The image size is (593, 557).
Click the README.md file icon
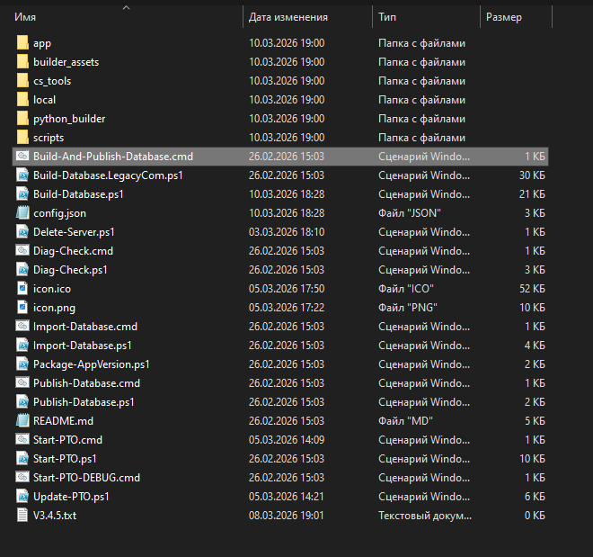tap(23, 421)
